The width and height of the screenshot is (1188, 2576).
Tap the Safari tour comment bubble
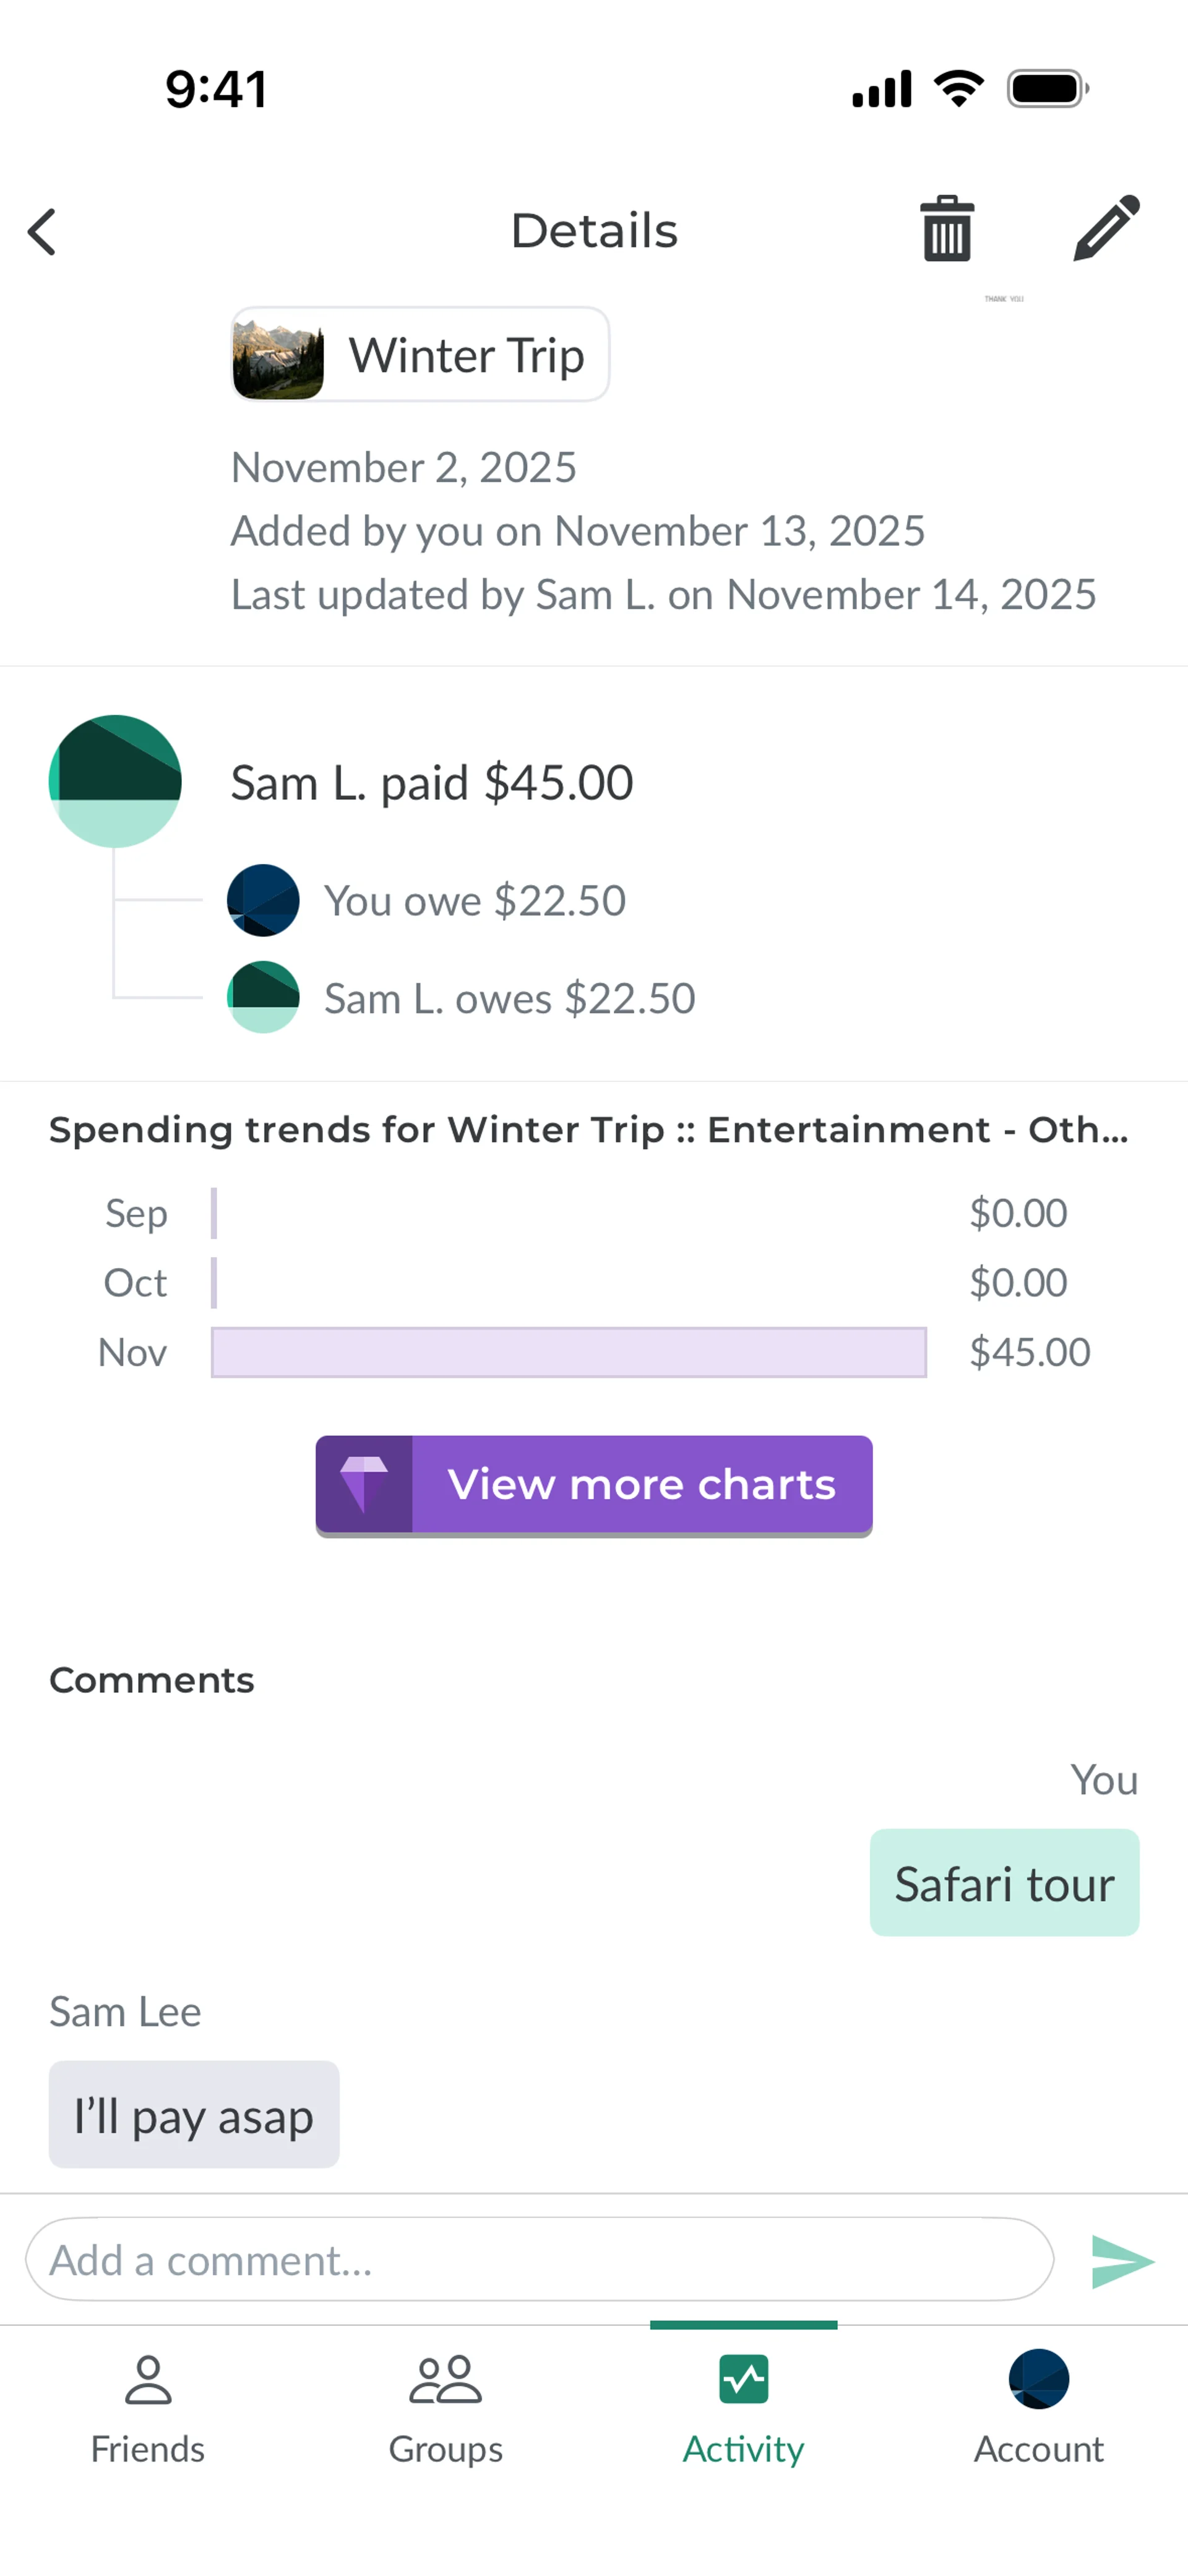(1004, 1883)
